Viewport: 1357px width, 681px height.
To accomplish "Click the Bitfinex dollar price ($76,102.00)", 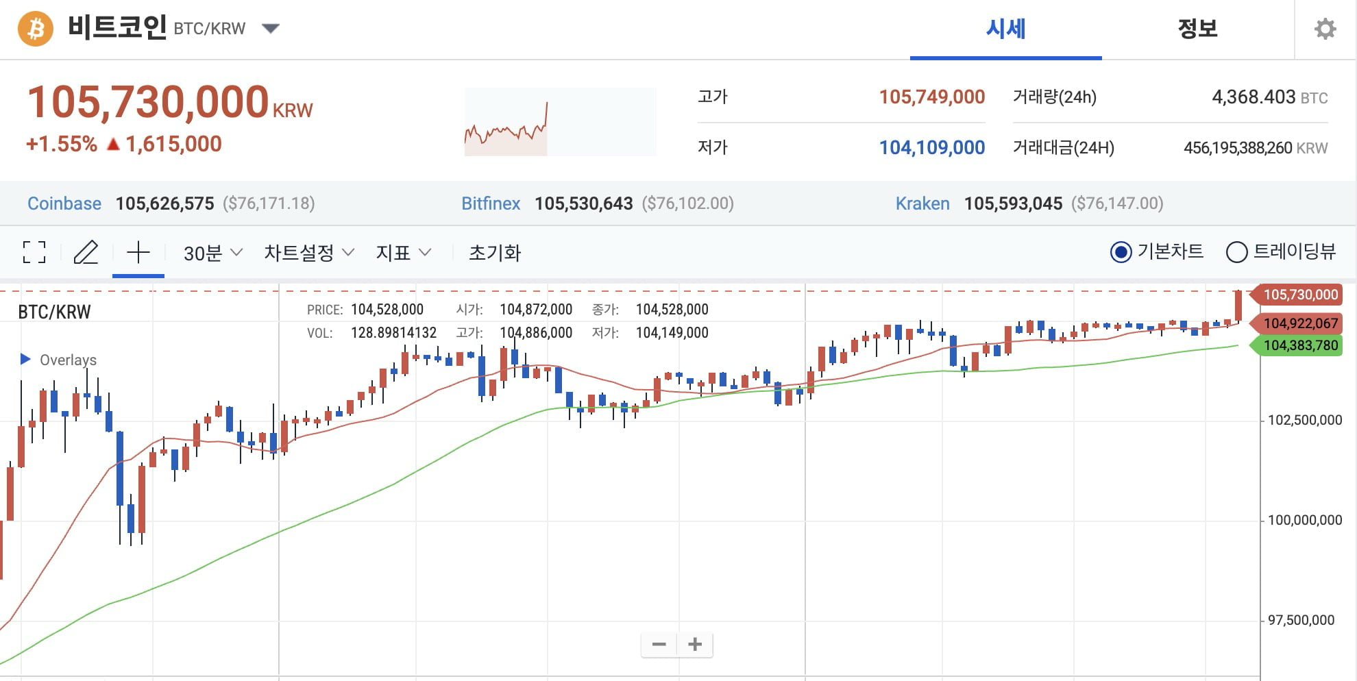I will pyautogui.click(x=688, y=203).
